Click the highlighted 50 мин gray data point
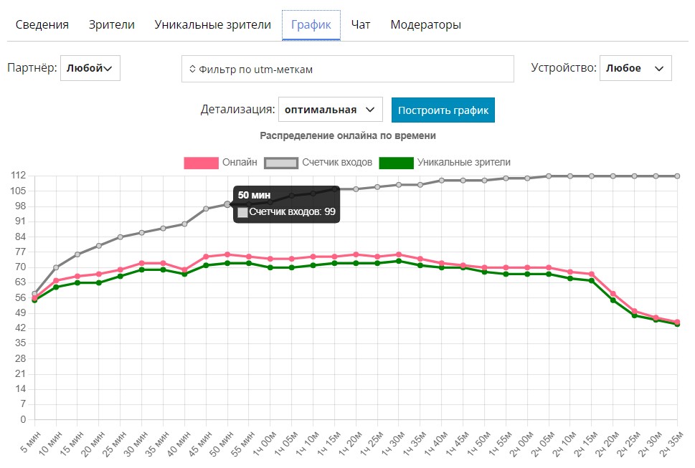Screen dimensions: 695x468 (x=227, y=204)
